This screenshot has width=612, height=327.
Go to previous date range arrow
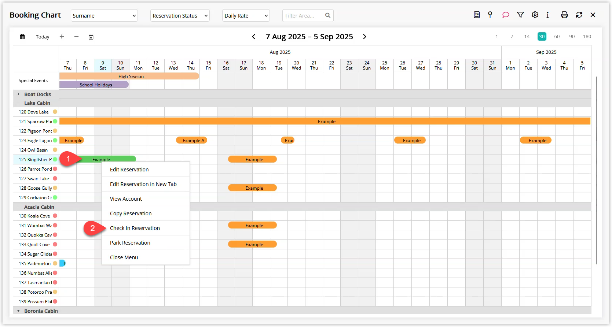[x=254, y=37]
